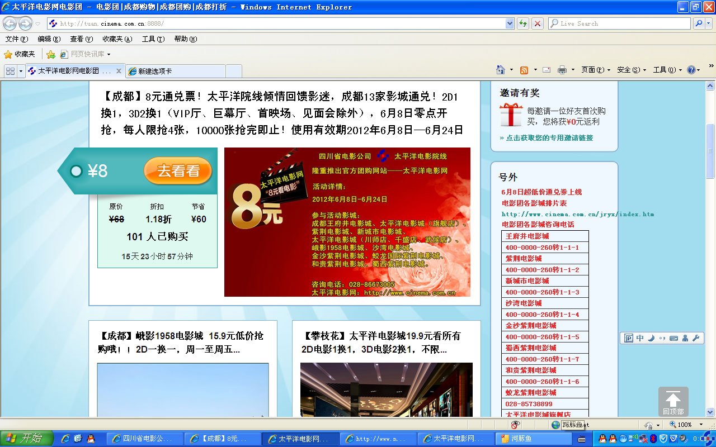Select the 王府井电影城 table row
Screen dimensions: 716x447
pos(545,236)
